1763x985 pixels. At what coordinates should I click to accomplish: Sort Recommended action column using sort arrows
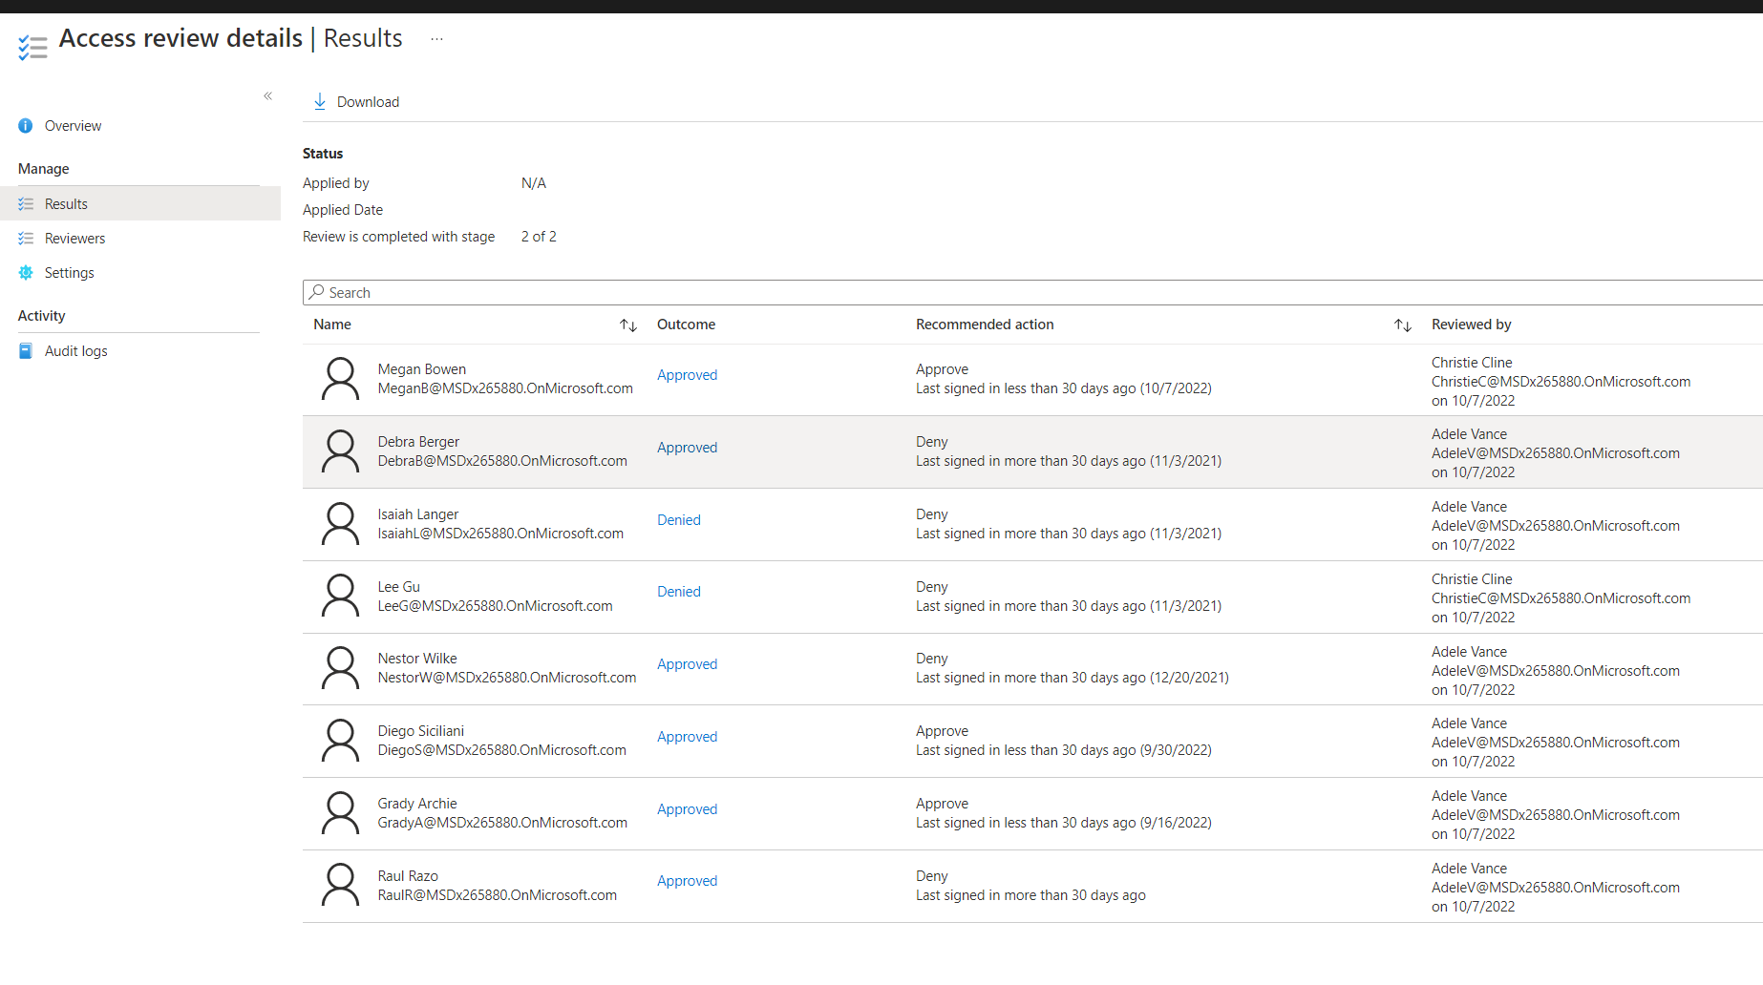(1403, 325)
